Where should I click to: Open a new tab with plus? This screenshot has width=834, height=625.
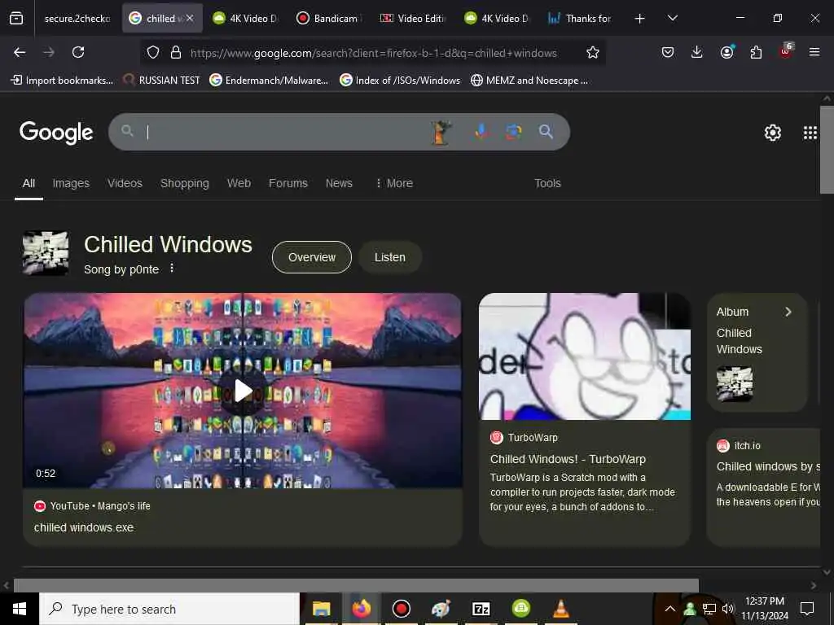639,19
